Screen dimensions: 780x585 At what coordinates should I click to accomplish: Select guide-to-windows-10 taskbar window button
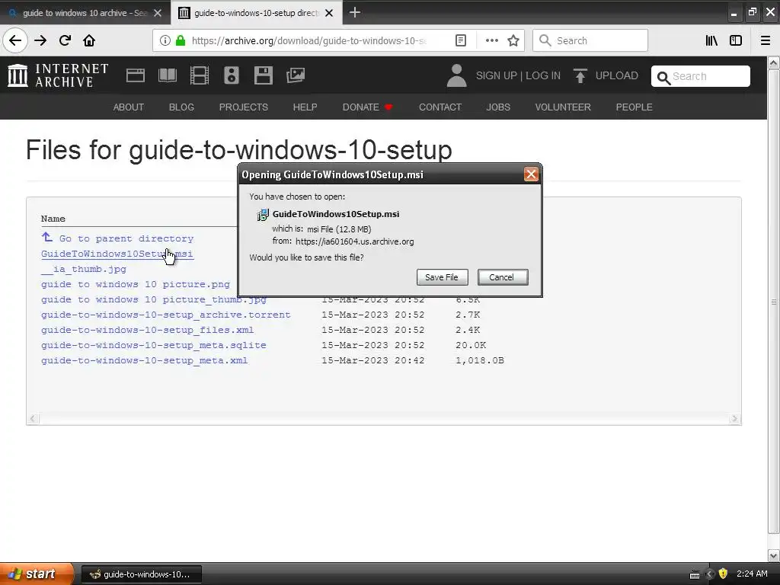point(141,574)
